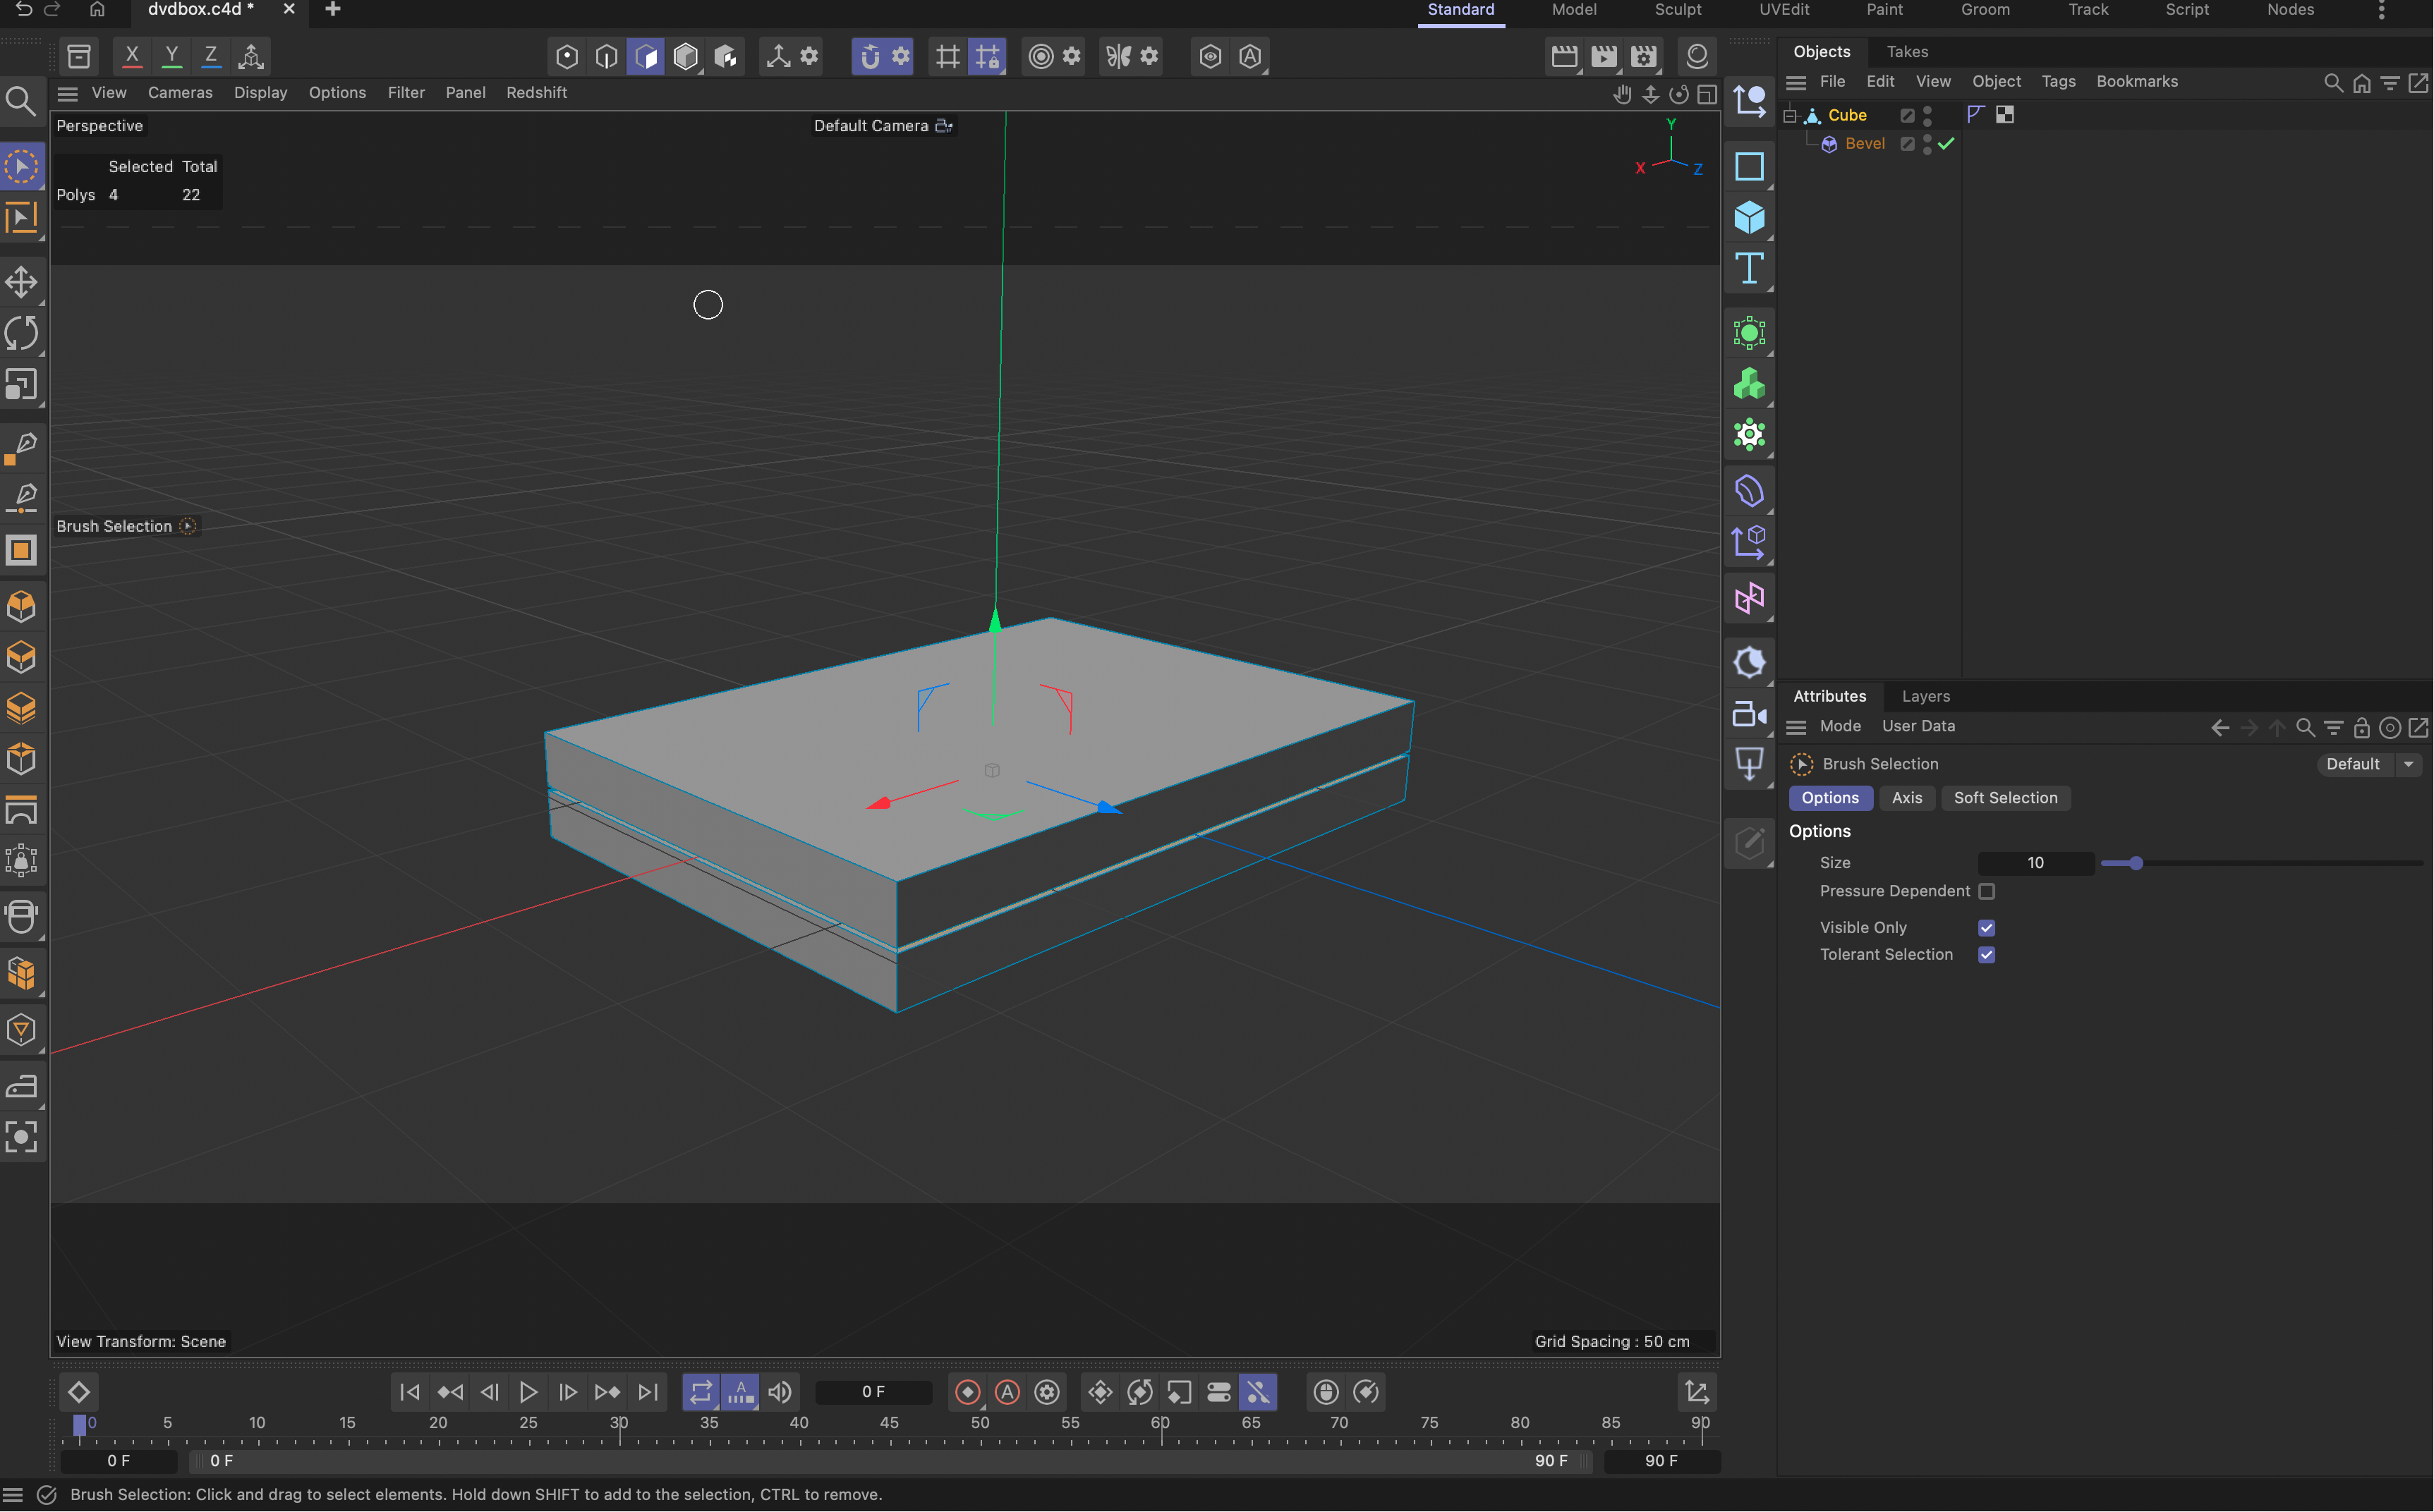This screenshot has height=1512, width=2434.
Task: Switch to the Sculpt layout tab
Action: coord(1678,10)
